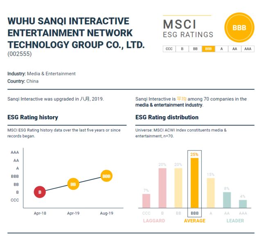Screen dimensions: 266x238
Task: Click the 4% AAA distribution bar
Action: 243,204
